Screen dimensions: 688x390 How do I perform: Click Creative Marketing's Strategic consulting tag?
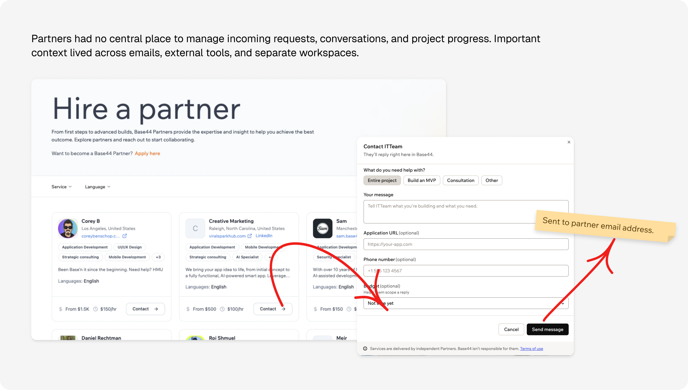[207, 257]
